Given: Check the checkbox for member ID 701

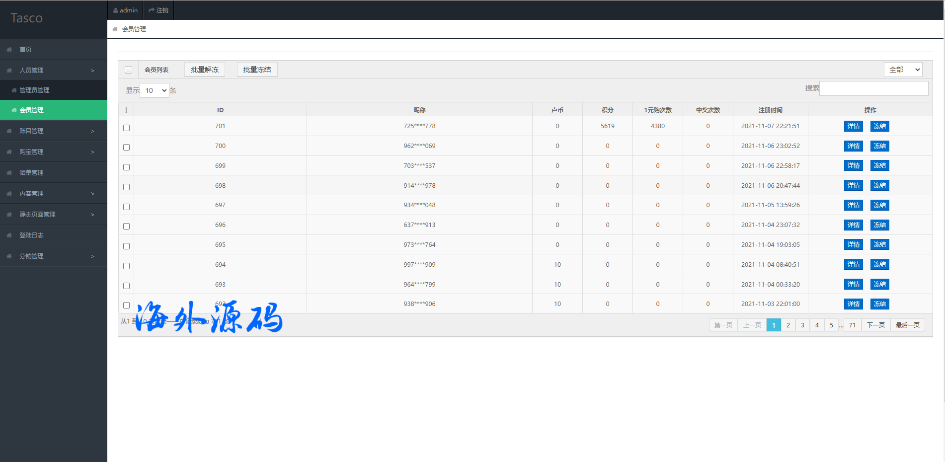Looking at the screenshot, I should point(127,128).
